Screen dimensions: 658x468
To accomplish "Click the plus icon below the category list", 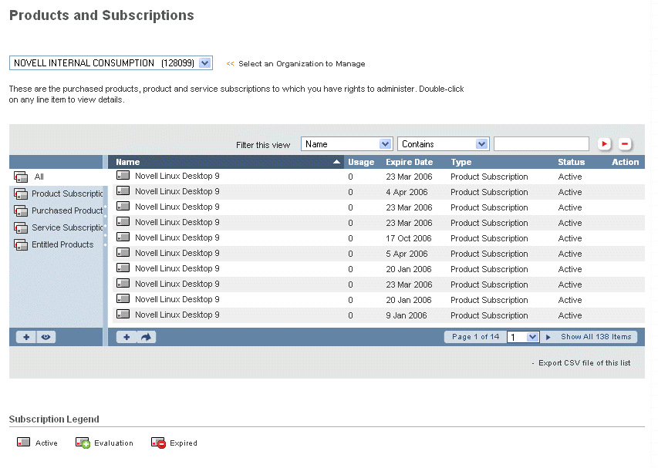I will point(25,337).
